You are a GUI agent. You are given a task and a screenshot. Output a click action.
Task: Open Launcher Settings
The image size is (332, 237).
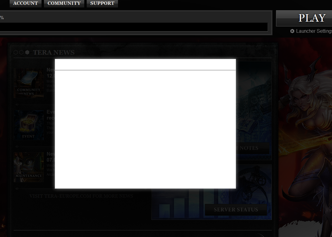[x=311, y=31]
